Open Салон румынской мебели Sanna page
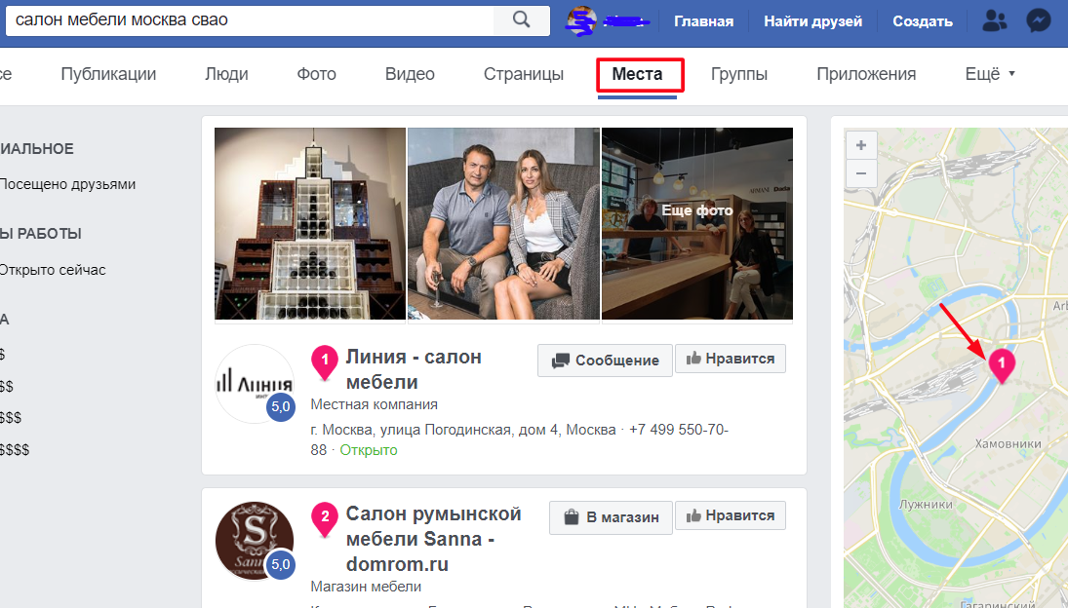1068x608 pixels. click(433, 539)
